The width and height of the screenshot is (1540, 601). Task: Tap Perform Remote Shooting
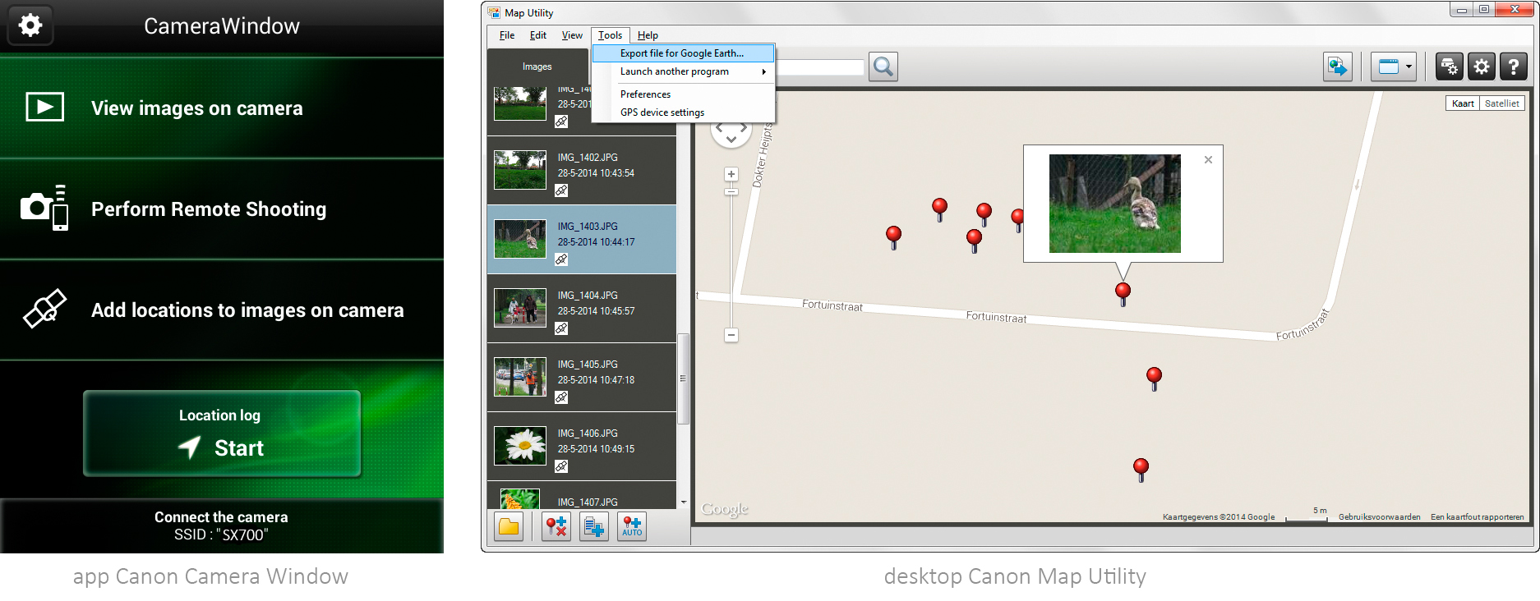209,209
